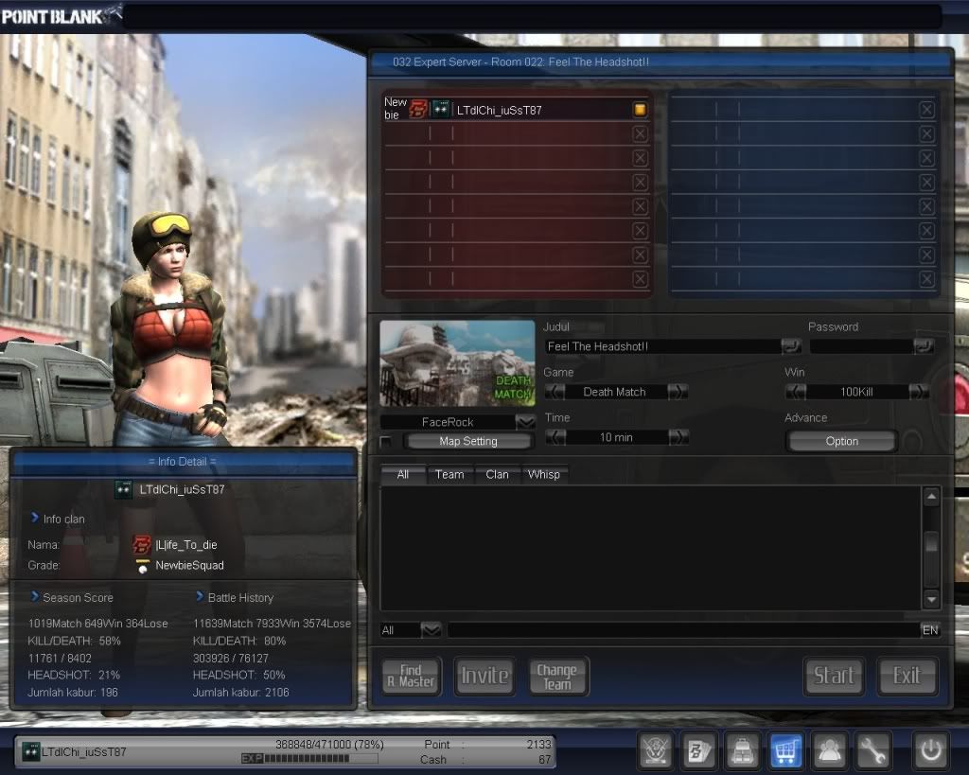Click the Invite button

coord(484,677)
